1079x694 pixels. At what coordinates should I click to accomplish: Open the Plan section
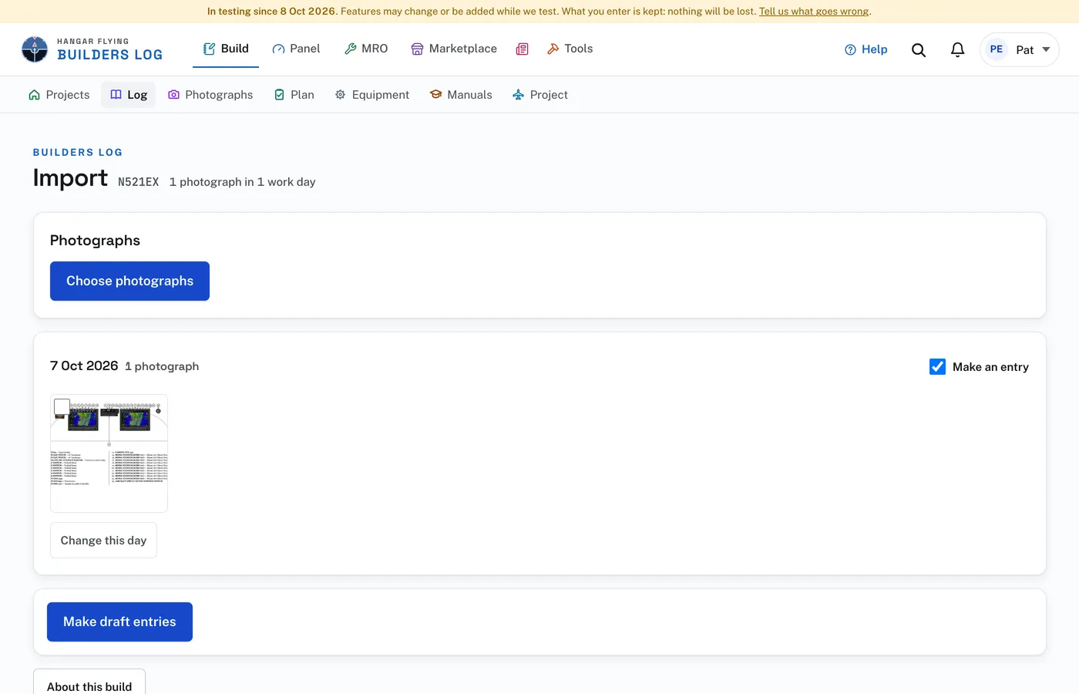click(x=294, y=95)
